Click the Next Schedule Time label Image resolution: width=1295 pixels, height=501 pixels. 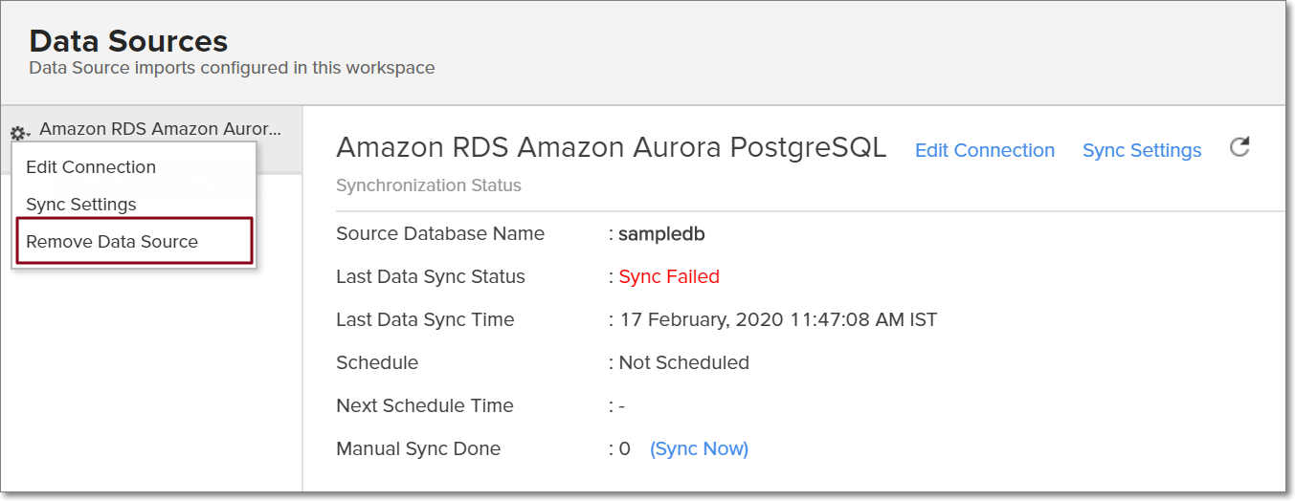425,406
